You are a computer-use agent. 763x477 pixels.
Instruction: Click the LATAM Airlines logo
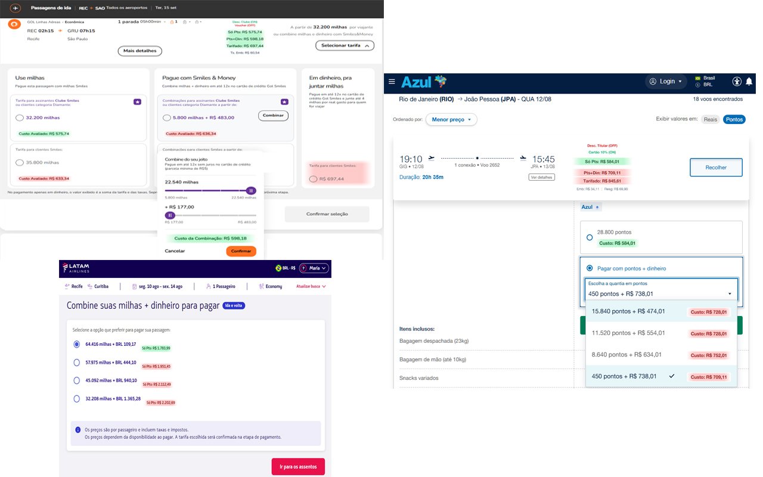(x=76, y=268)
